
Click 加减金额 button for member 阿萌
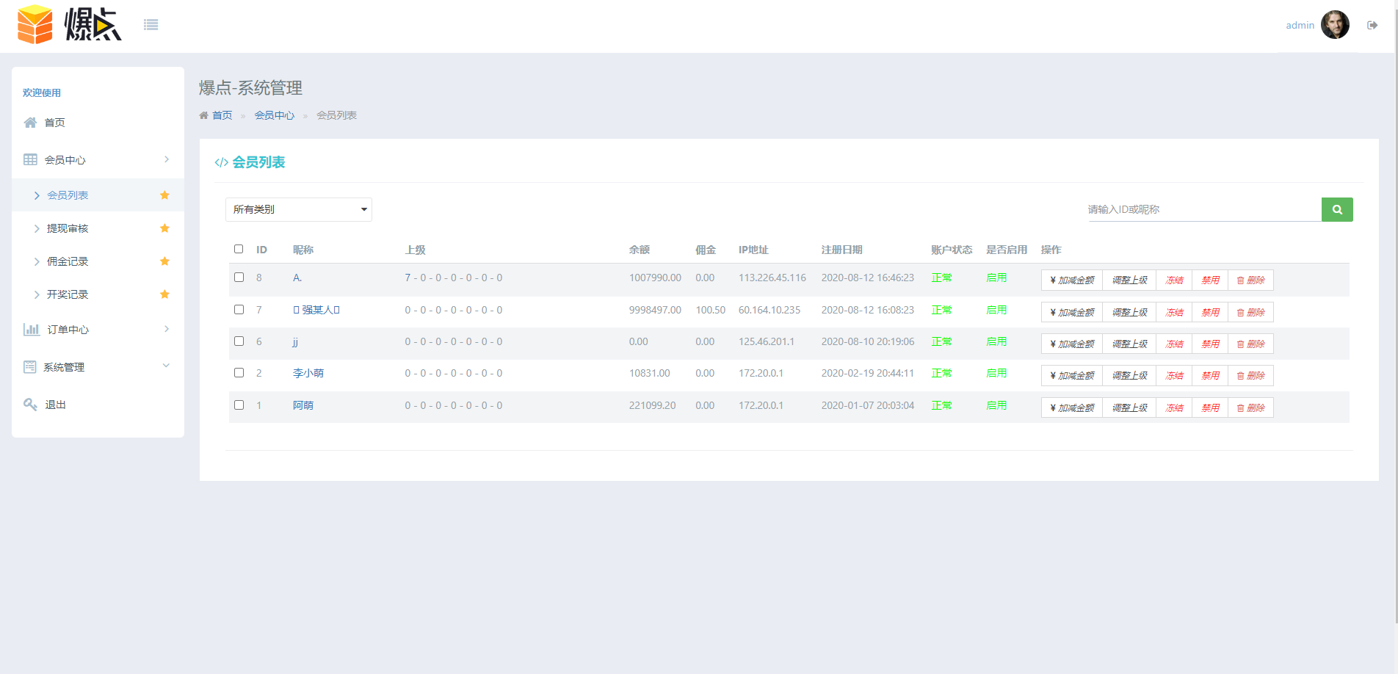click(1072, 407)
